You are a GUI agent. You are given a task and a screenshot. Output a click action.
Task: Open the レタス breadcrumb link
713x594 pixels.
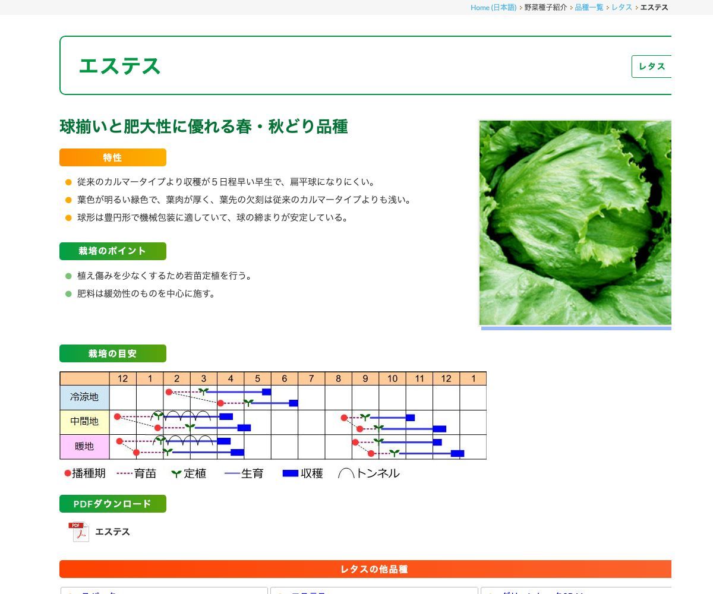(x=620, y=7)
